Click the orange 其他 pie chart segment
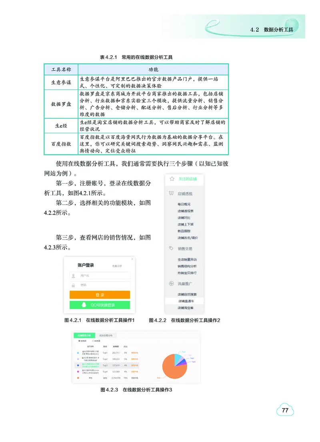This screenshot has height=442, width=320. point(170,369)
